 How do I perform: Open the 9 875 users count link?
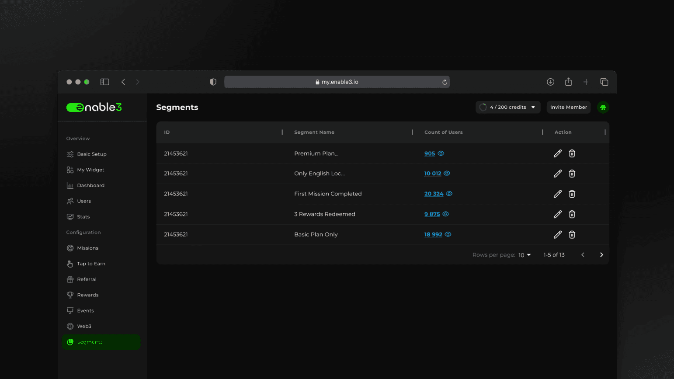tap(432, 214)
